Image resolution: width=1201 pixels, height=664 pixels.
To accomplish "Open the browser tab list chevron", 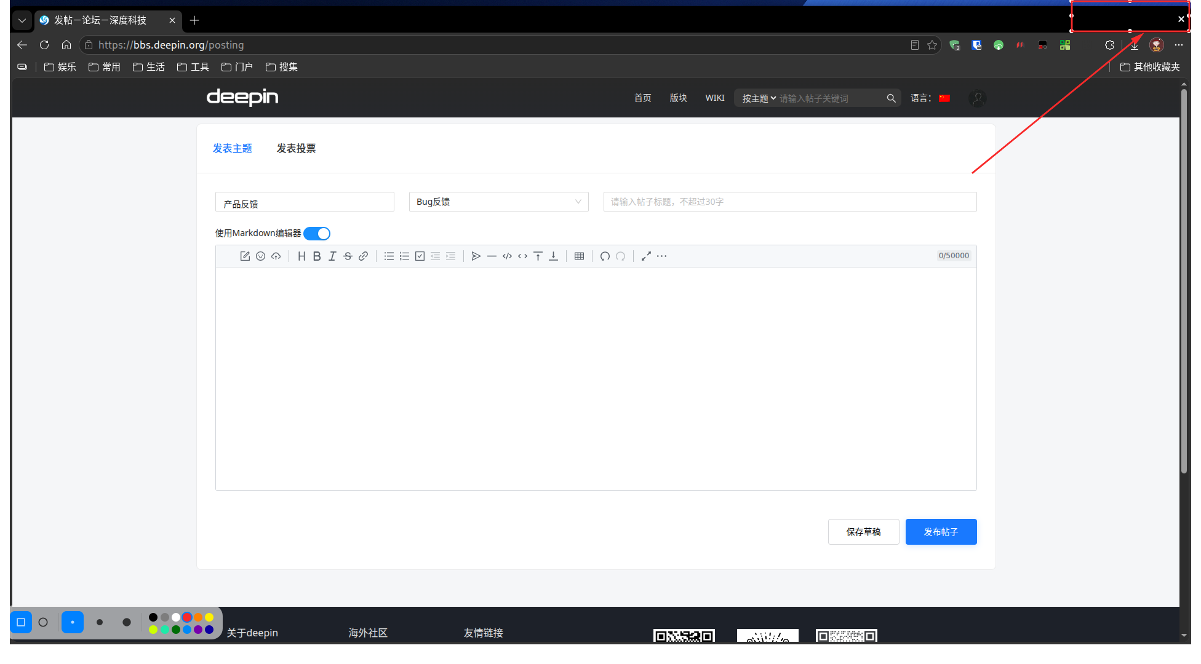I will click(22, 20).
